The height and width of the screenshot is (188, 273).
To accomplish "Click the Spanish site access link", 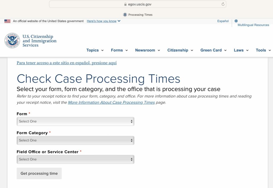I will tap(67, 63).
